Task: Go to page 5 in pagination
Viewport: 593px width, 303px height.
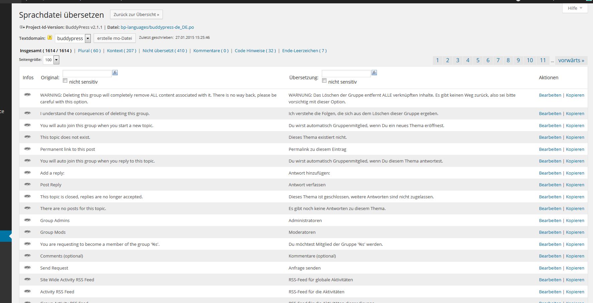Action: 478,60
